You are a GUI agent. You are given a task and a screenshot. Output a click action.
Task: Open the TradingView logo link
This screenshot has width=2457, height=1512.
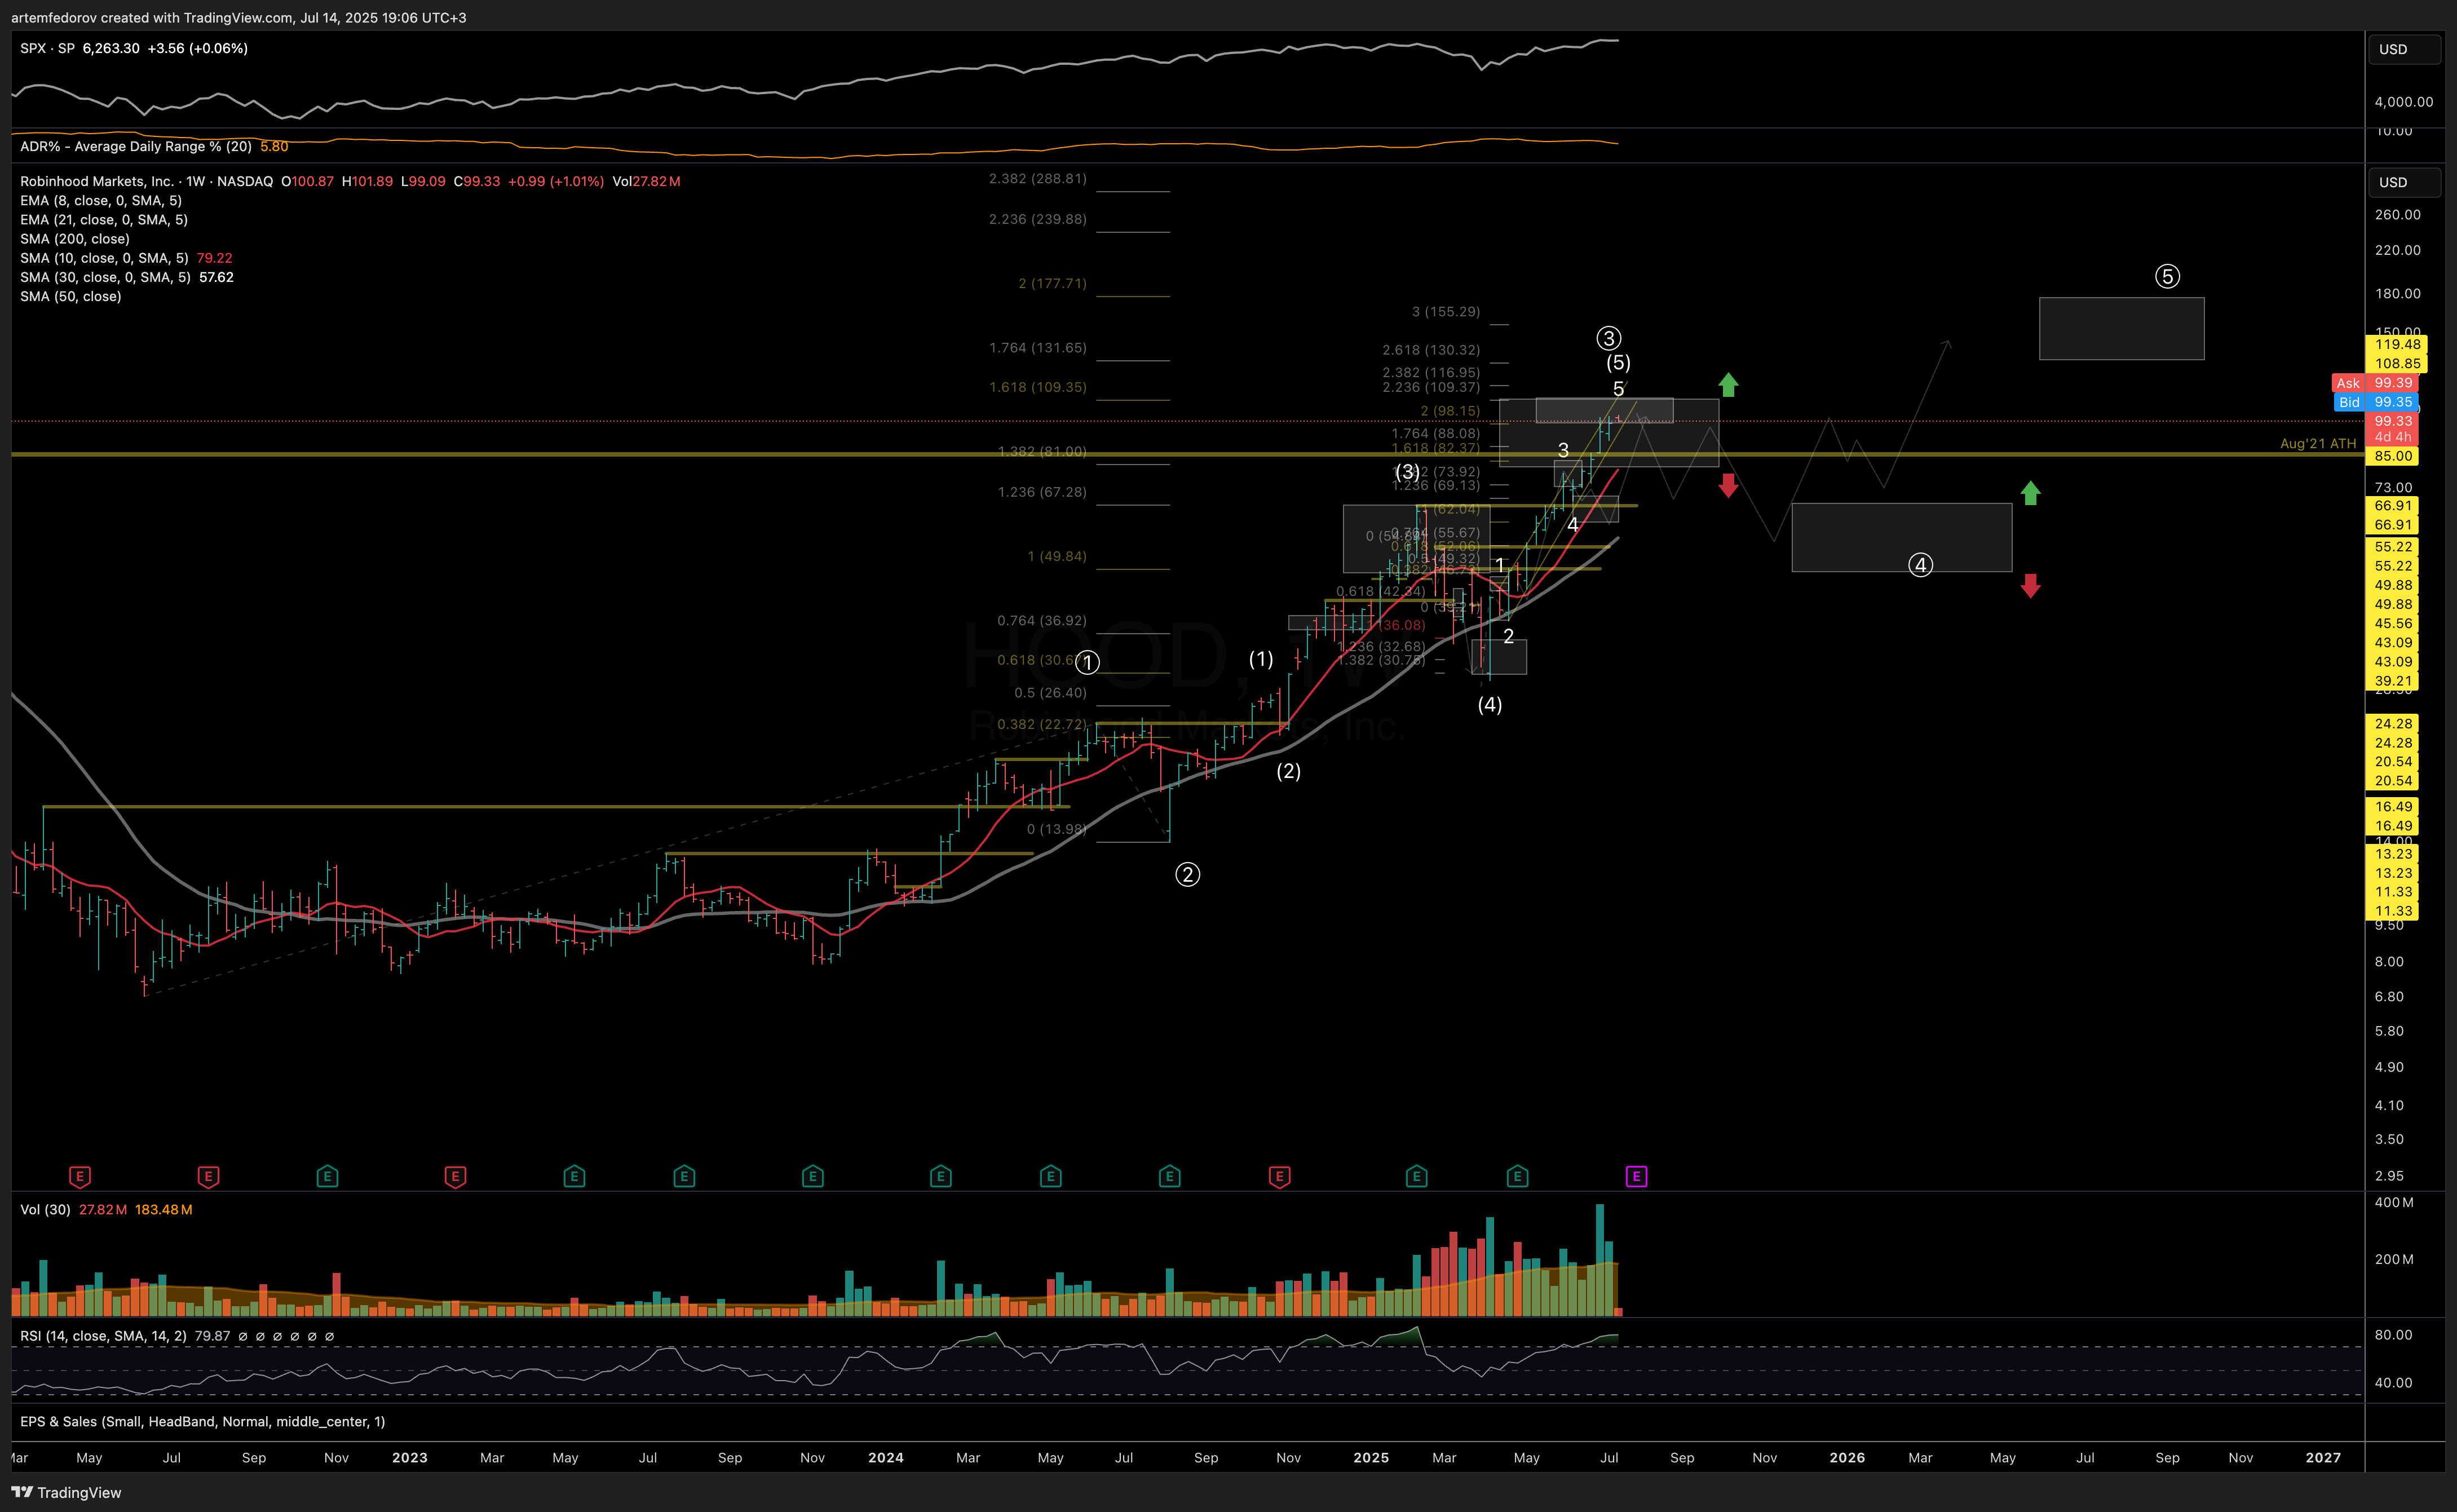click(x=66, y=1492)
